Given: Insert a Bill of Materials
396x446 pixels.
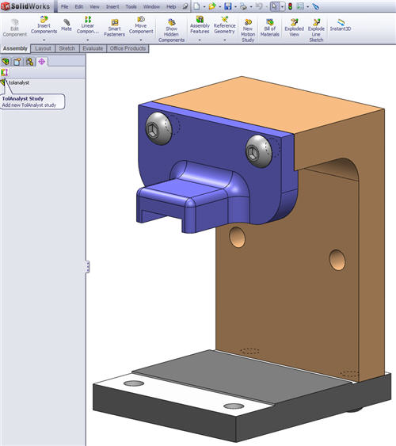Looking at the screenshot, I should coord(269,28).
